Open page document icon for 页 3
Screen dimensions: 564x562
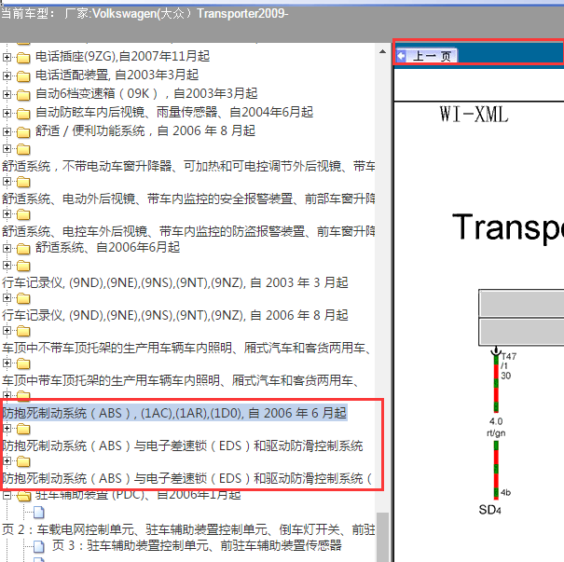(39, 546)
